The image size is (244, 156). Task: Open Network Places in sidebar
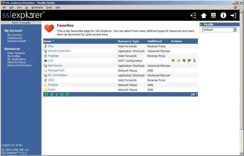[17, 62]
